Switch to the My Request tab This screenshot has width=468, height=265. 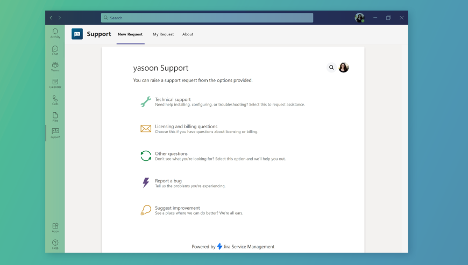coord(163,34)
